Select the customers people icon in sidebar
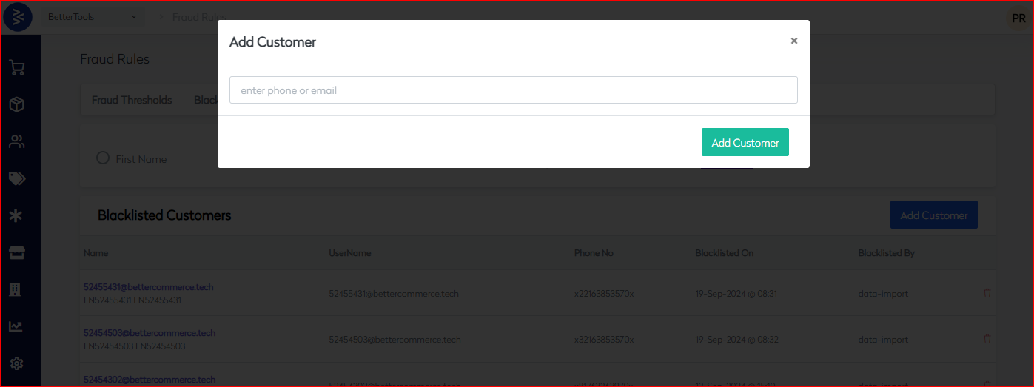Viewport: 1034px width, 387px height. pos(17,142)
